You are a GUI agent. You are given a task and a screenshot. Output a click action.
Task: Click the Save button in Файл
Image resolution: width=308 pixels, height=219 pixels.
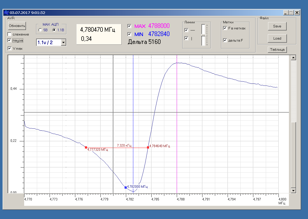pyautogui.click(x=277, y=26)
